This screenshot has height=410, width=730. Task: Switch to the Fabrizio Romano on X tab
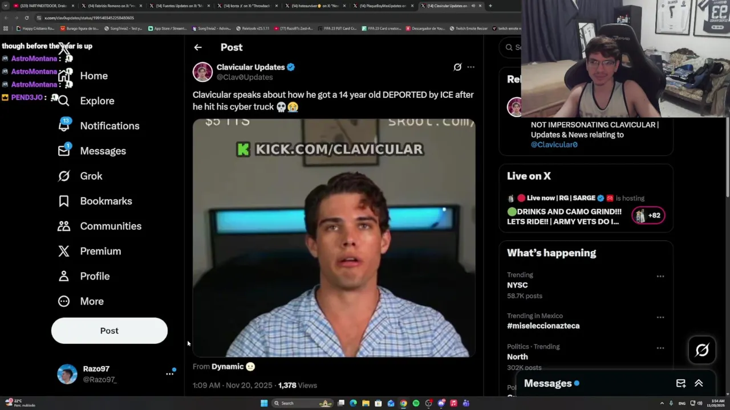coord(111,6)
